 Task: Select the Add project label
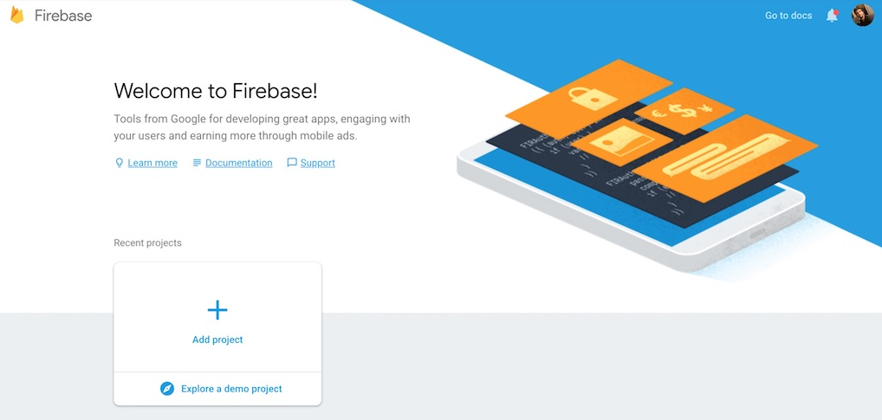(217, 339)
